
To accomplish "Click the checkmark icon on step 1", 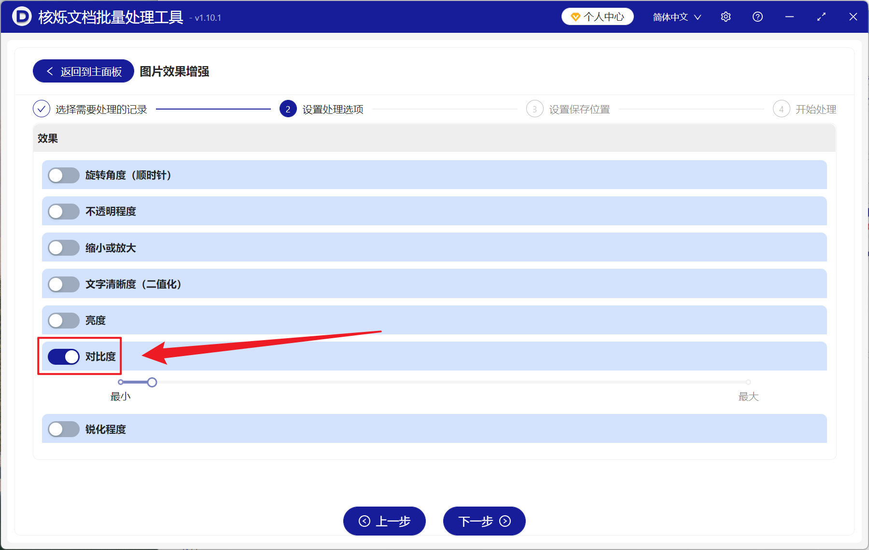I will [41, 109].
